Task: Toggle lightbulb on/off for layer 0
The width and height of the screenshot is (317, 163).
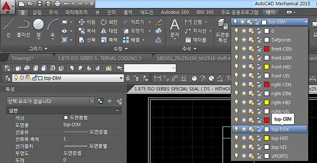Action: pyautogui.click(x=236, y=31)
